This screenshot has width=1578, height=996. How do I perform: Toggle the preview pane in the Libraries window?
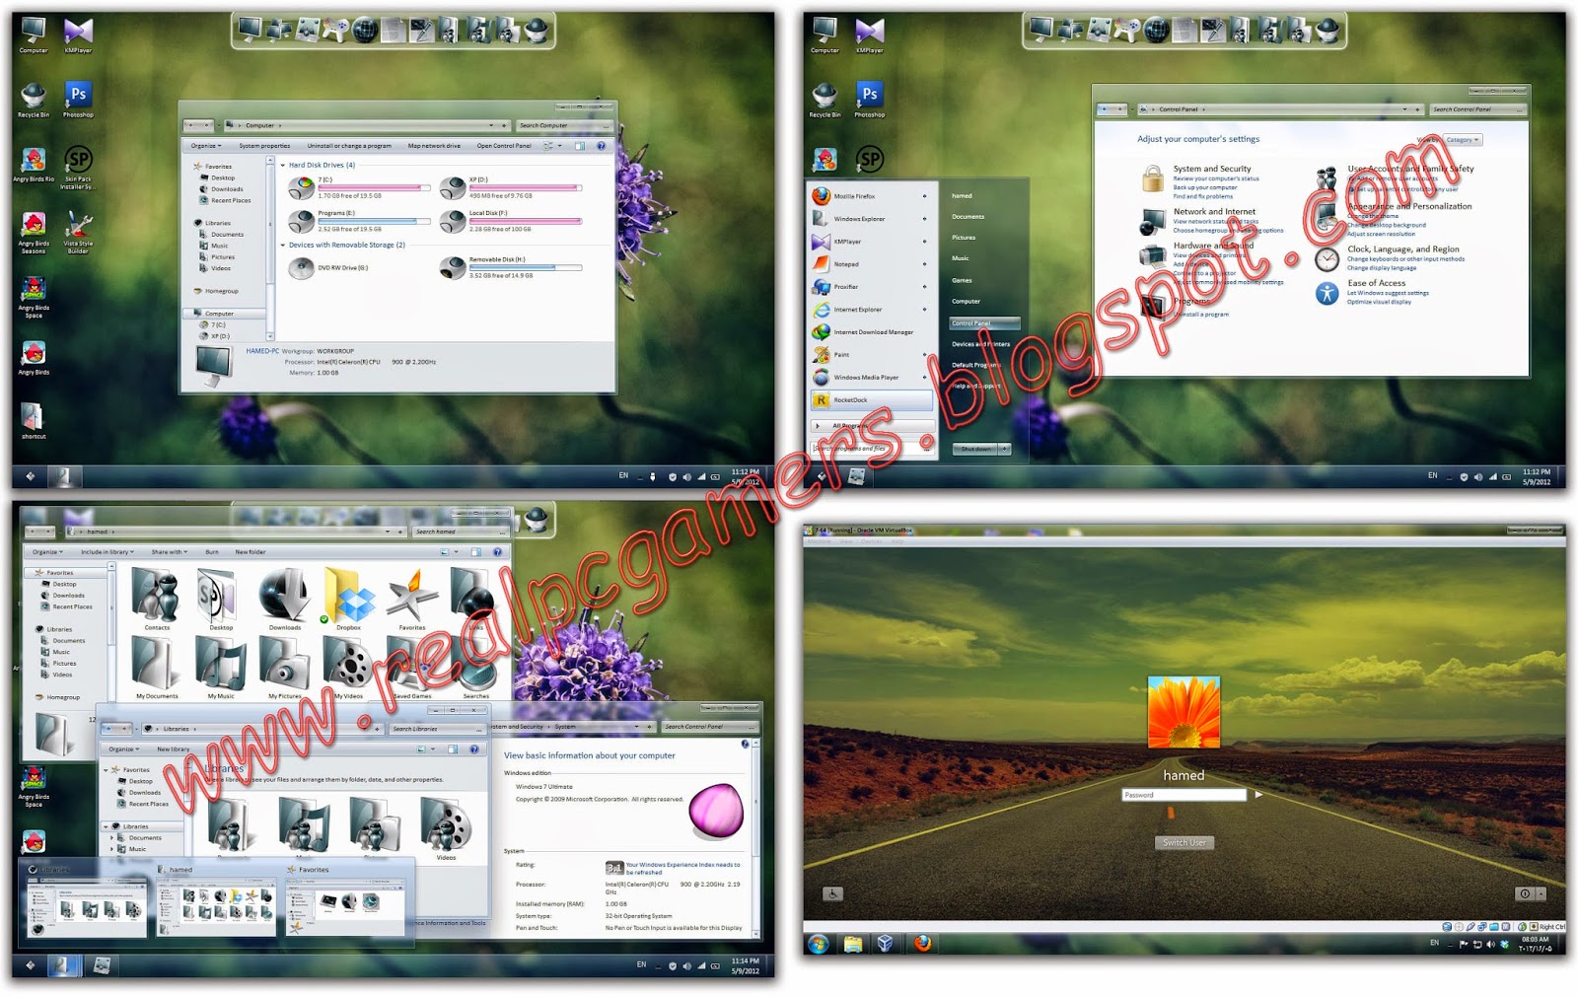point(452,749)
